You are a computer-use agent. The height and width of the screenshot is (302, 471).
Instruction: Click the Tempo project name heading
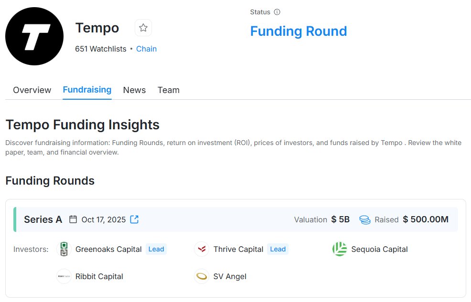(97, 28)
